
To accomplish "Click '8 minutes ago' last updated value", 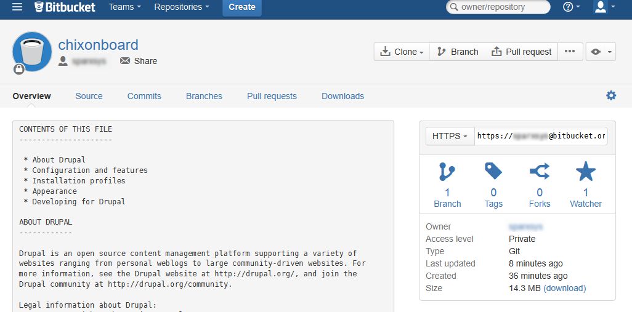I will (536, 263).
